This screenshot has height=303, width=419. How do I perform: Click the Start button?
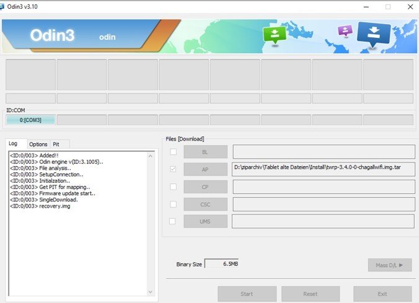247,294
